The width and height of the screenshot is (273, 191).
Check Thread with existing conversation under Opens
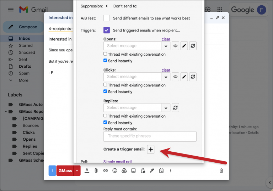coord(105,54)
